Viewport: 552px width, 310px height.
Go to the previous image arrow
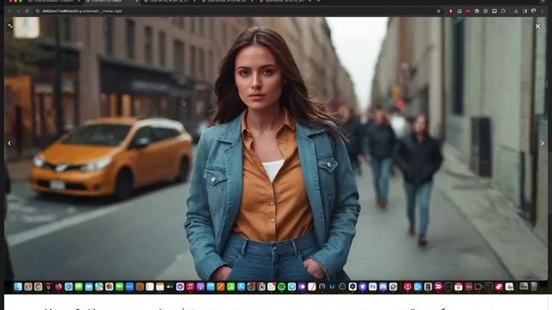pyautogui.click(x=9, y=143)
